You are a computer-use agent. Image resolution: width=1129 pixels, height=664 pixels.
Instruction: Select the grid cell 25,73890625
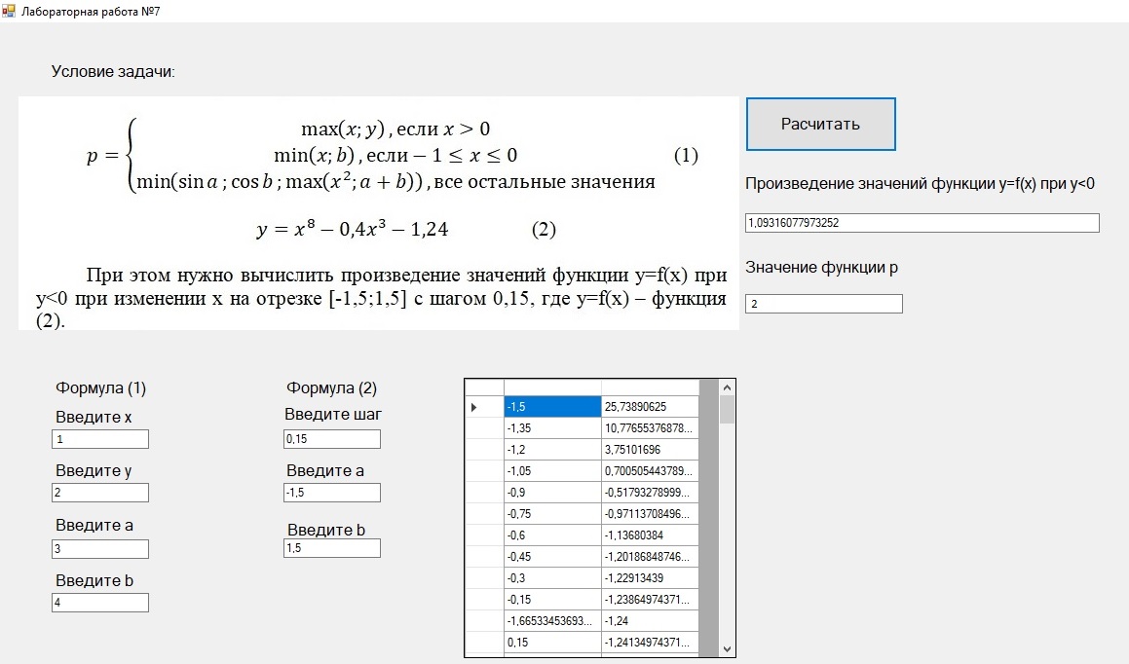click(x=650, y=407)
